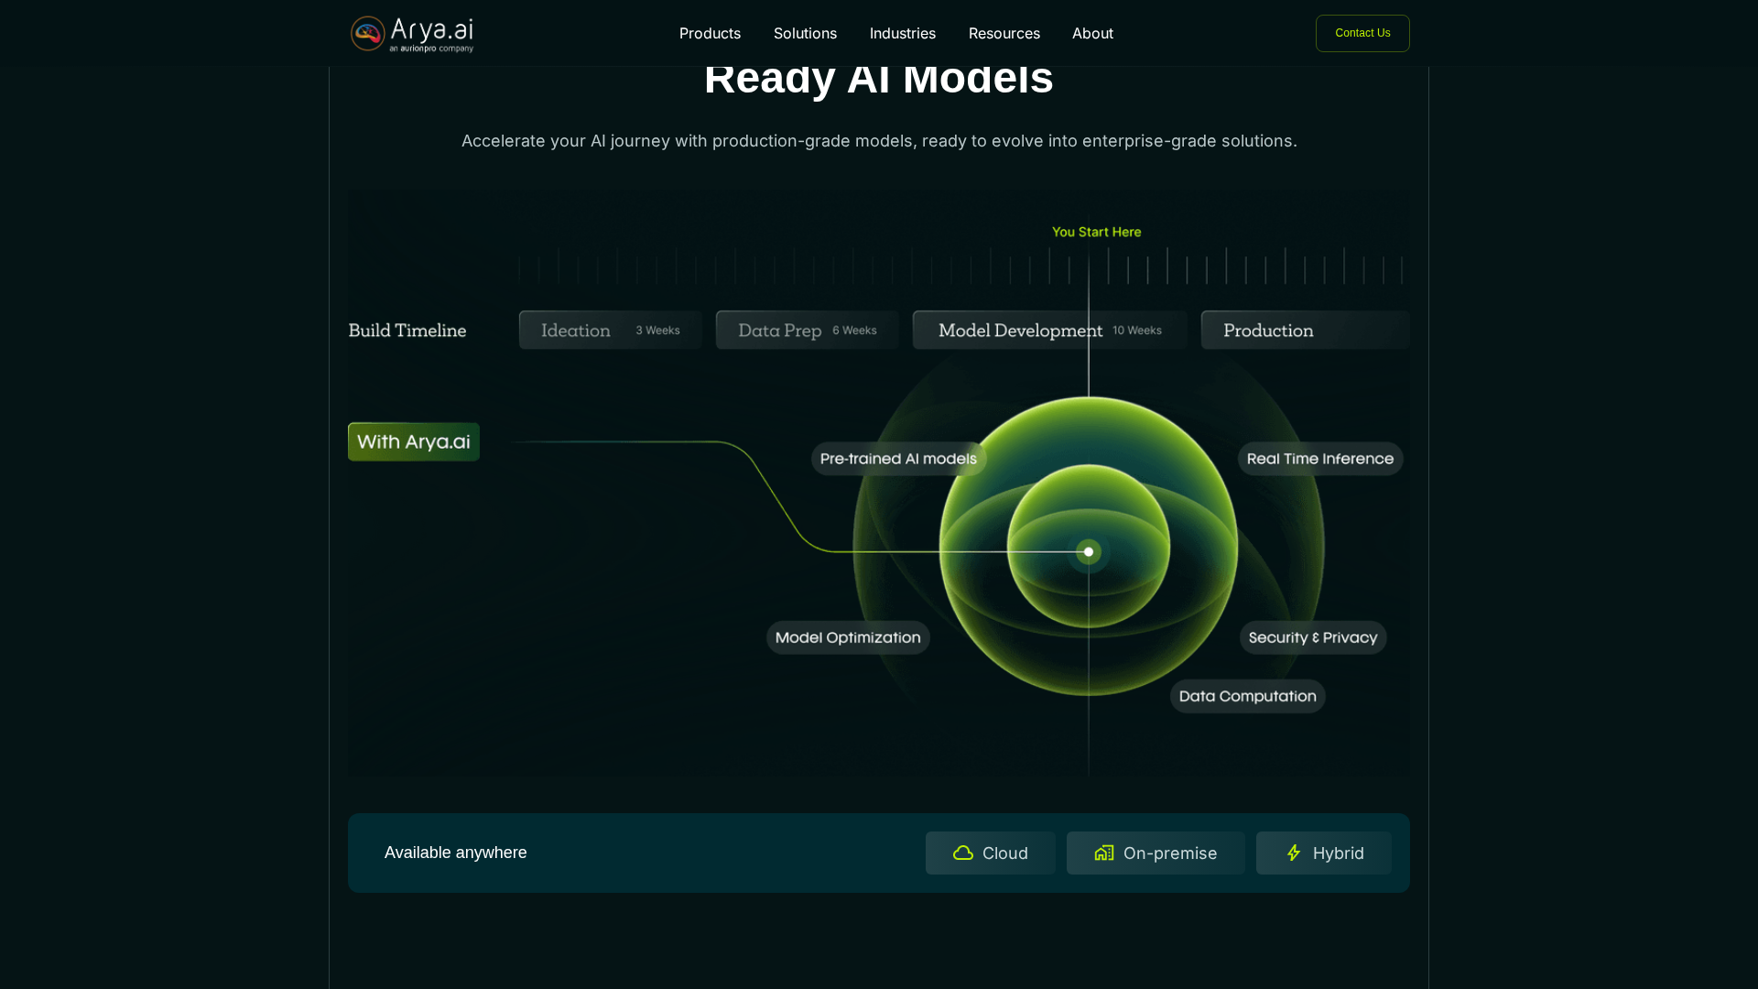This screenshot has height=989, width=1758.
Task: Expand the Solutions navigation menu
Action: [805, 33]
